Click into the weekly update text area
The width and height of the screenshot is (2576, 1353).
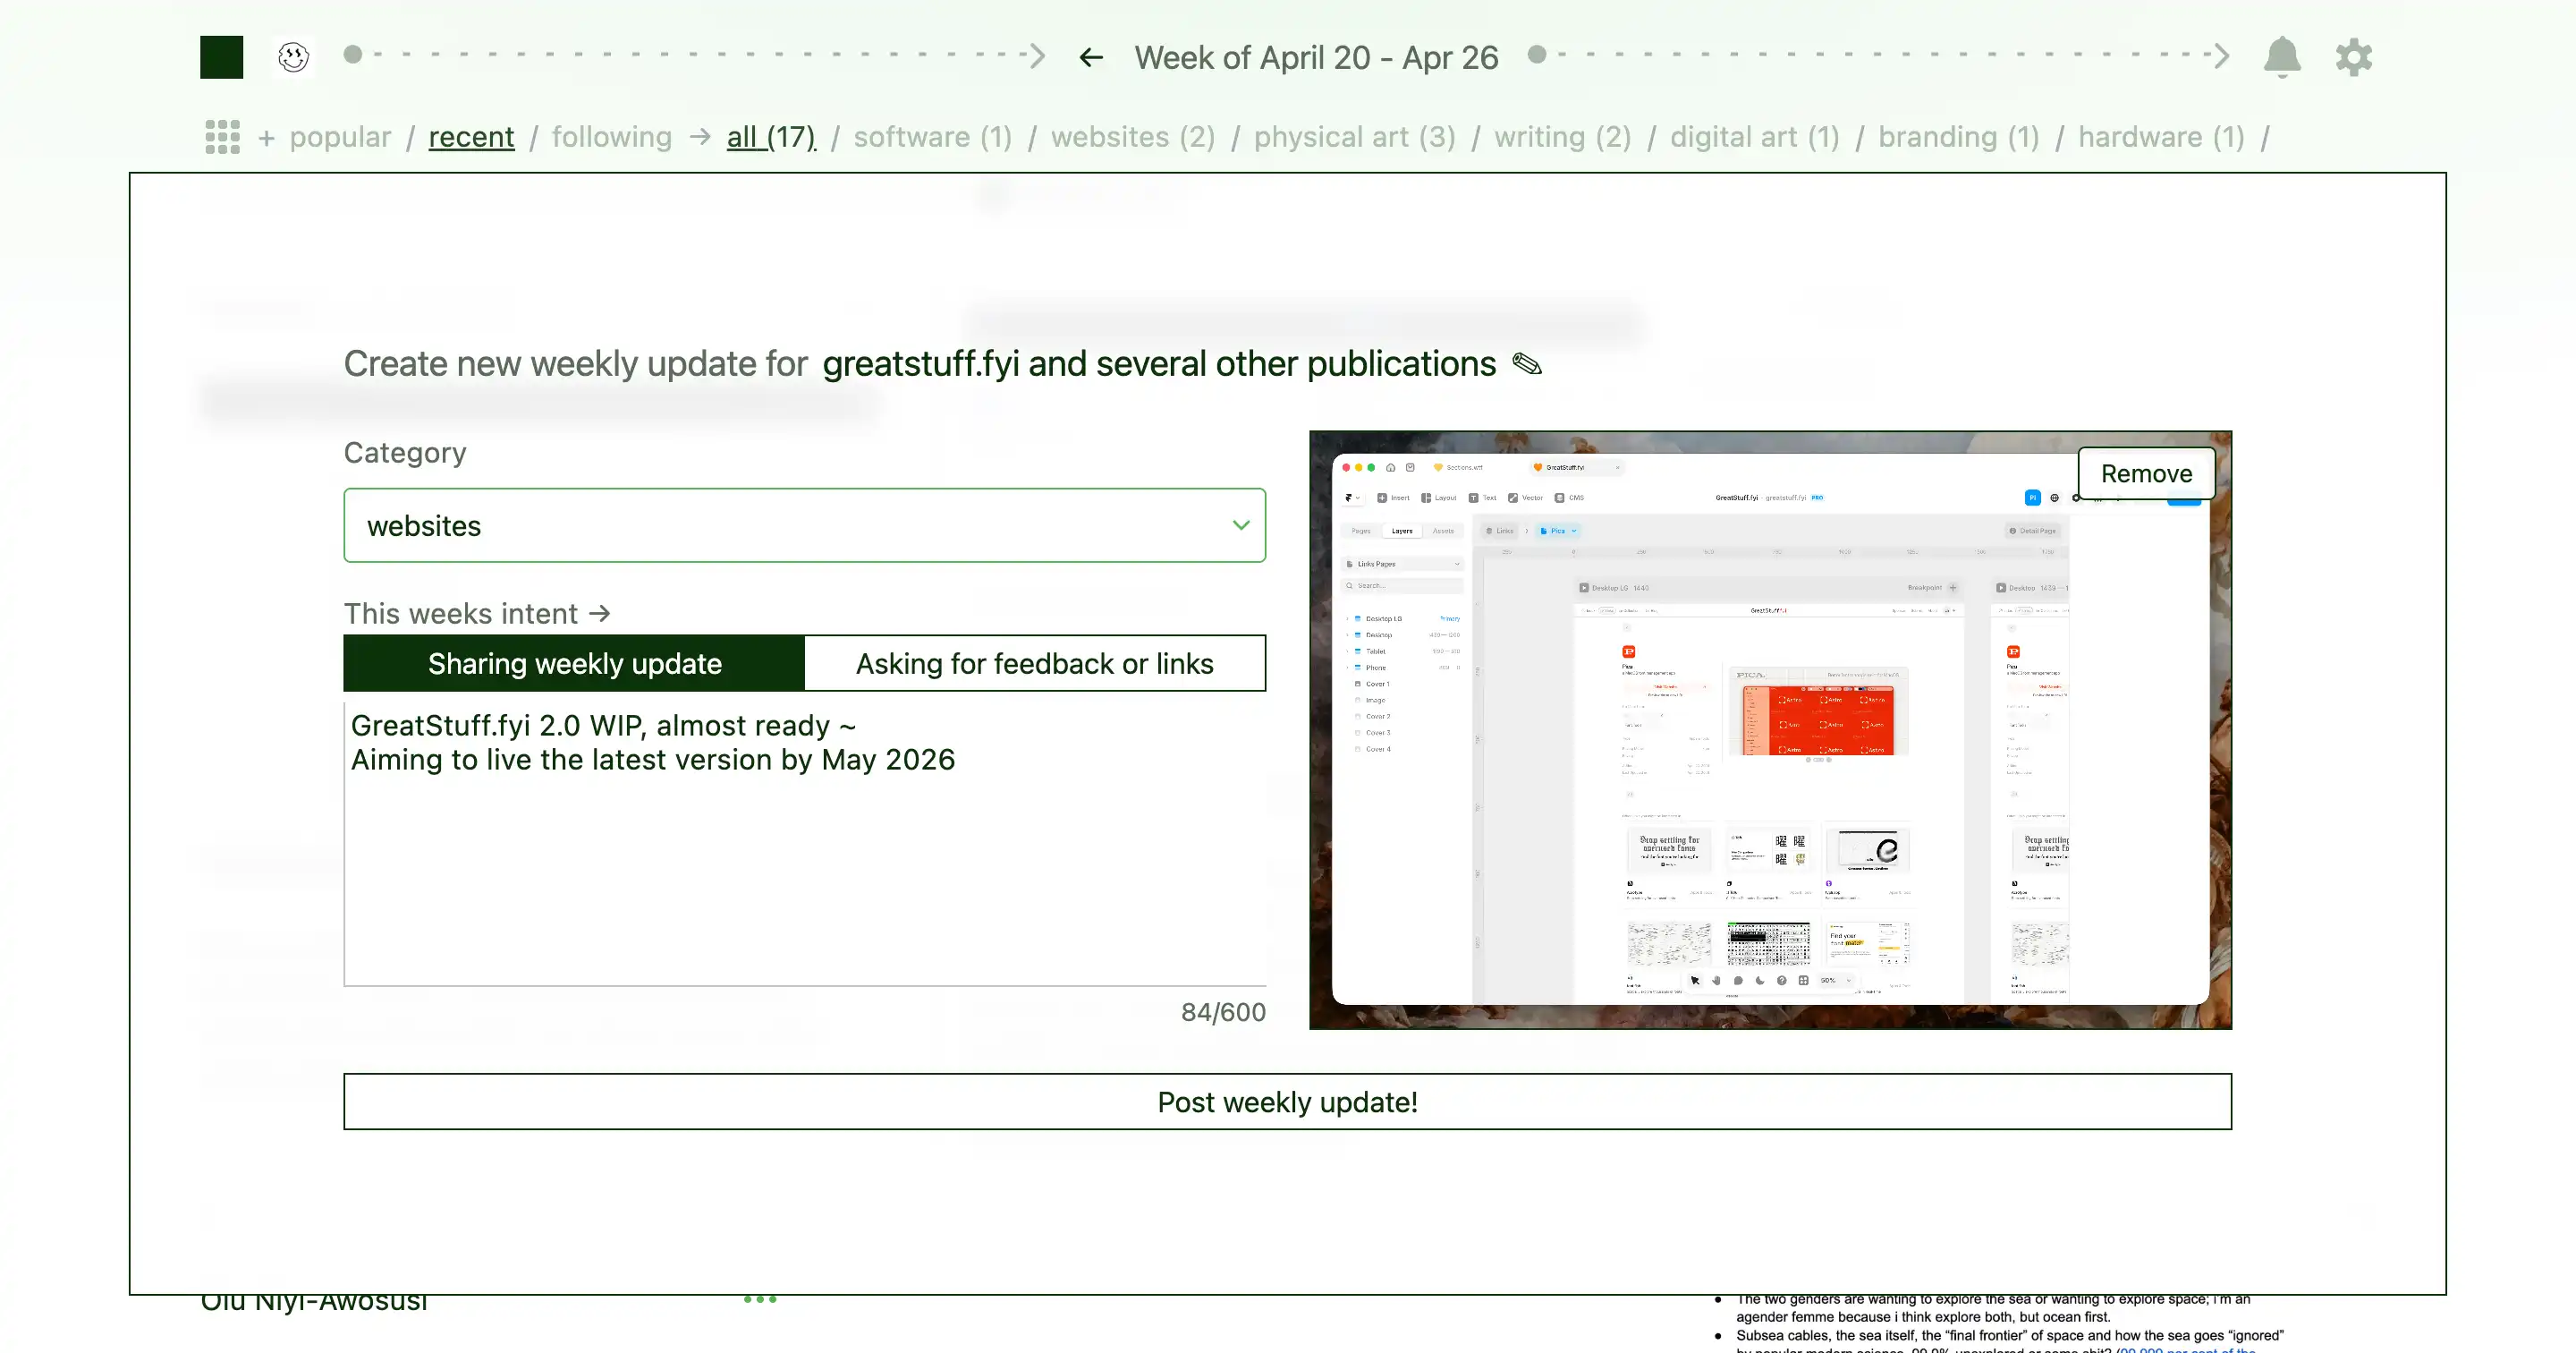805,845
